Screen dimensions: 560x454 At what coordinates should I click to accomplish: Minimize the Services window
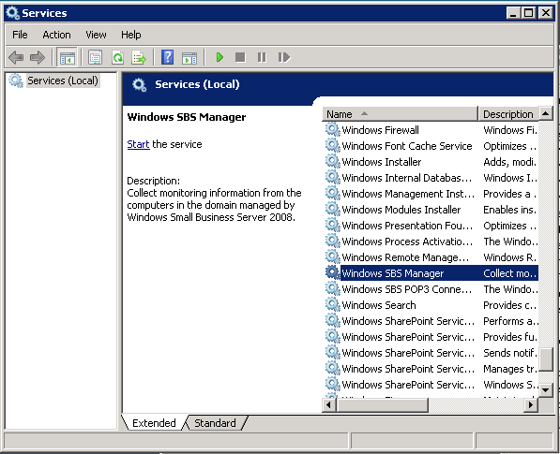(x=513, y=13)
